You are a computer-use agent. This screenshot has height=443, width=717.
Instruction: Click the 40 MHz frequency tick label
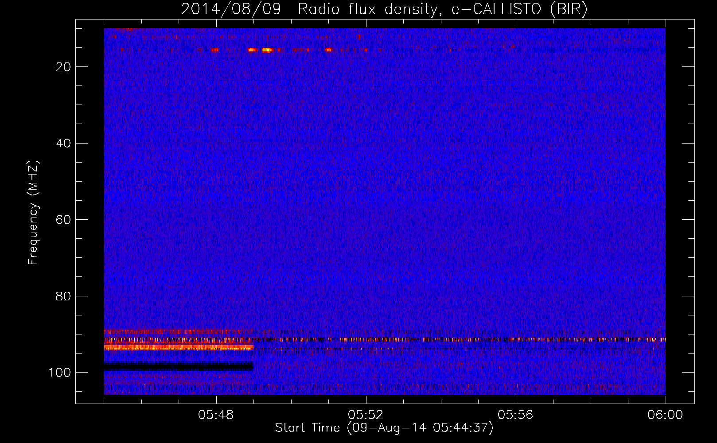63,143
